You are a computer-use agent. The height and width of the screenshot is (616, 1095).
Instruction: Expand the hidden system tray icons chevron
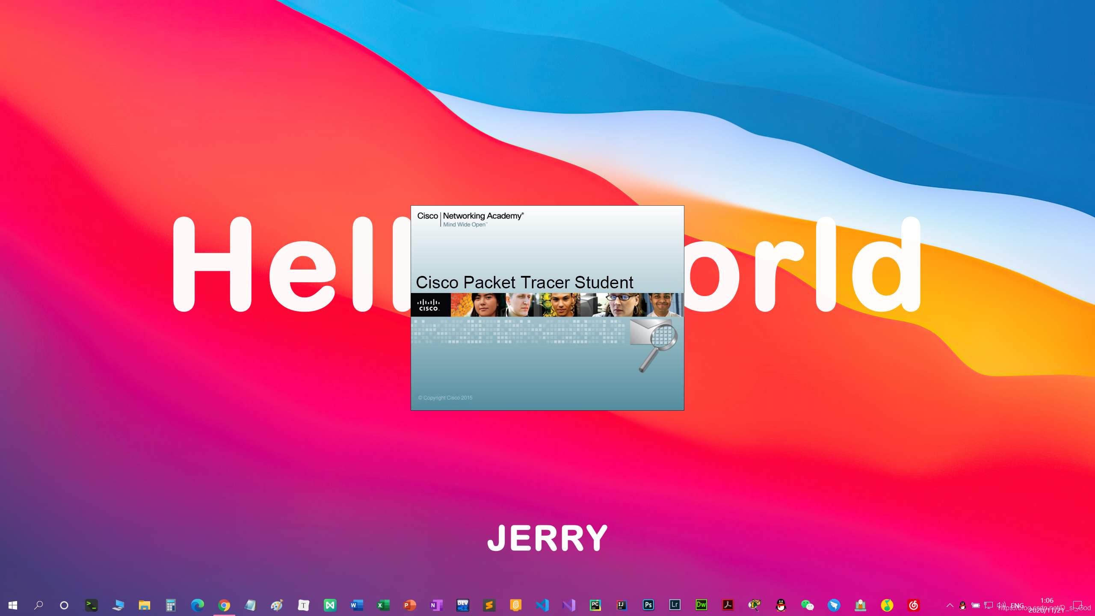[x=950, y=605]
